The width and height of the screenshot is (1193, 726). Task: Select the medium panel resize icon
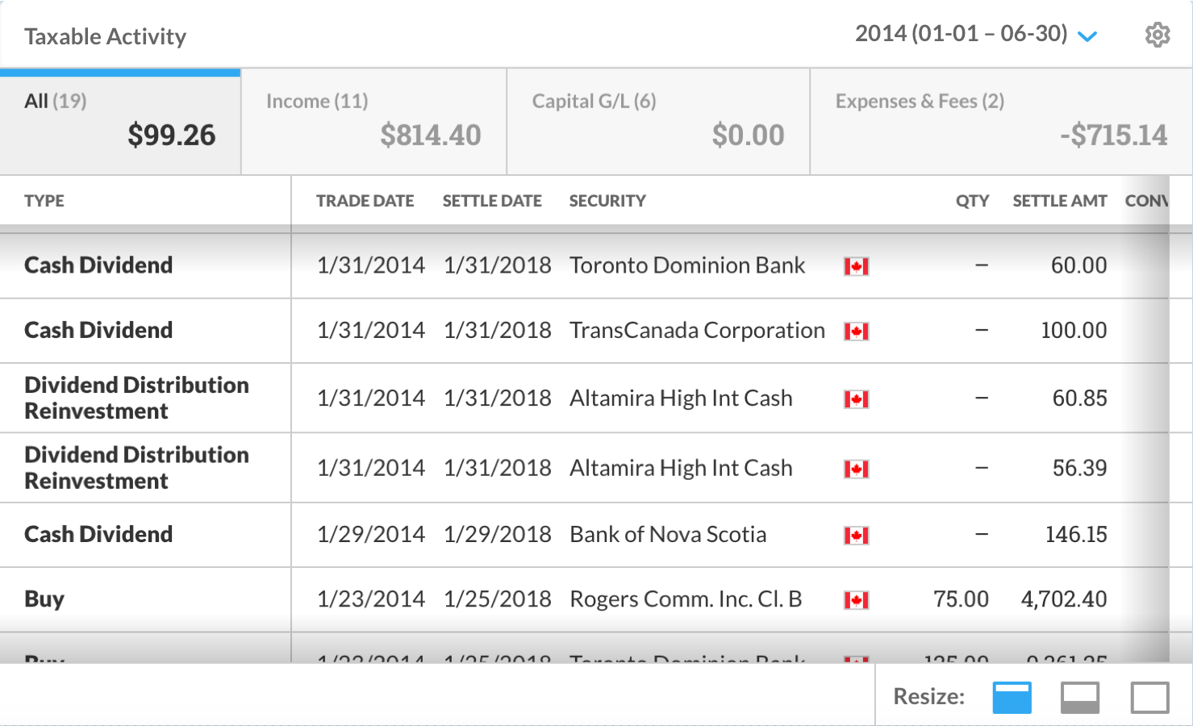coord(1080,697)
